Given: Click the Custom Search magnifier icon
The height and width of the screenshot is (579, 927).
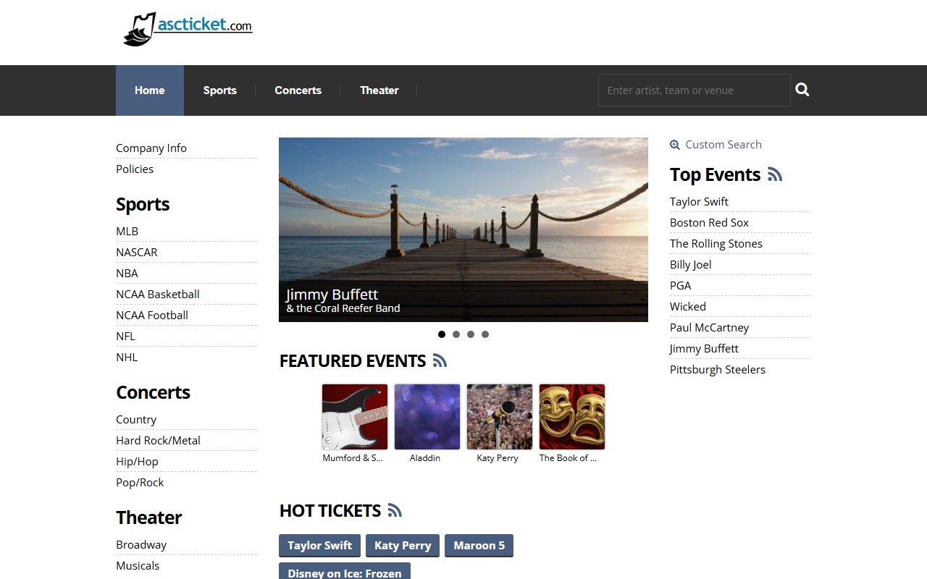Looking at the screenshot, I should 675,145.
